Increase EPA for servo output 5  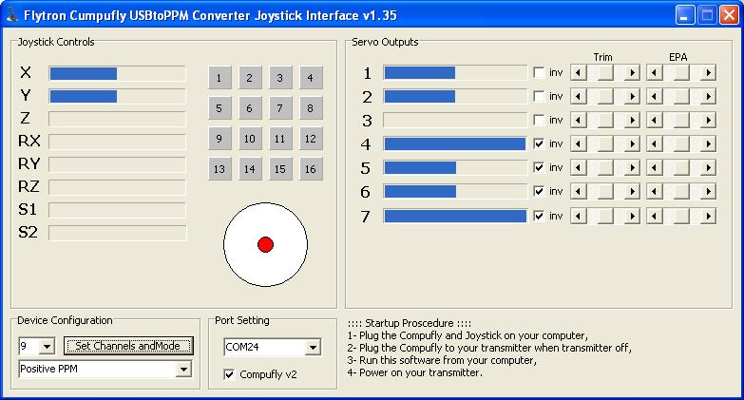708,167
